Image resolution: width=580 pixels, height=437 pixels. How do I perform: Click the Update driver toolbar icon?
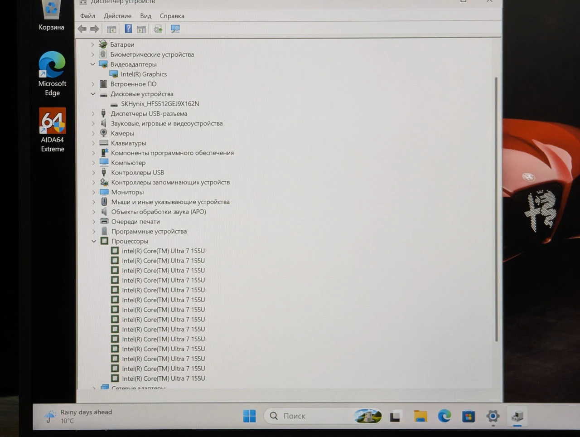(x=158, y=29)
